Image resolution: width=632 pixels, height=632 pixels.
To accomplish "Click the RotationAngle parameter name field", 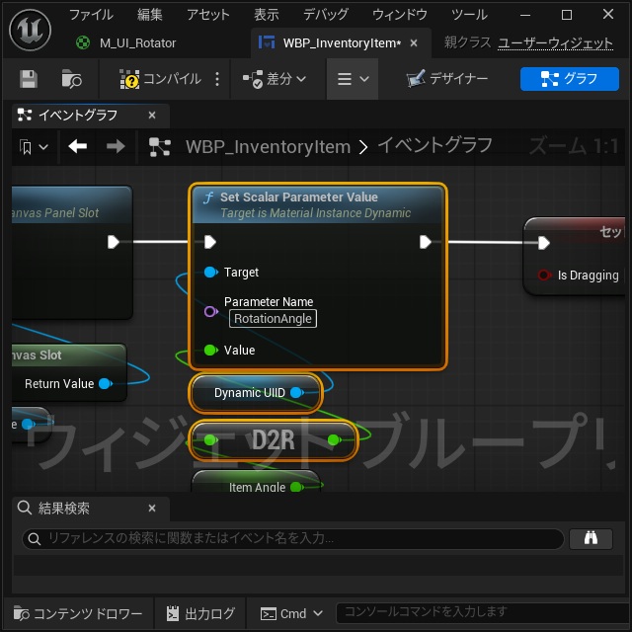I will click(273, 318).
